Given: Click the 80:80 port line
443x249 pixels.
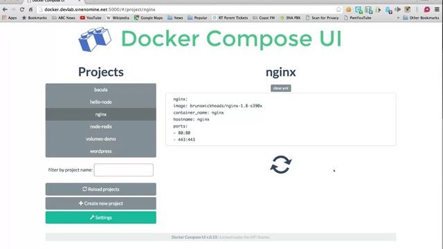Looking at the screenshot, I should [181, 133].
